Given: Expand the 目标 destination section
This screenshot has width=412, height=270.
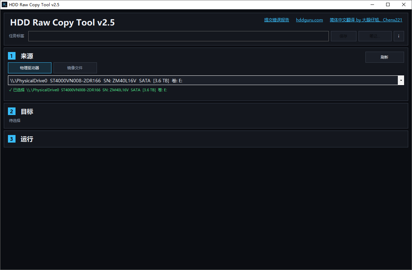Looking at the screenshot, I should (27, 111).
